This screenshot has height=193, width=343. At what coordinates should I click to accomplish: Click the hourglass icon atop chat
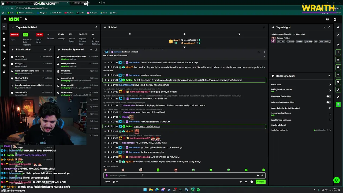239,34
